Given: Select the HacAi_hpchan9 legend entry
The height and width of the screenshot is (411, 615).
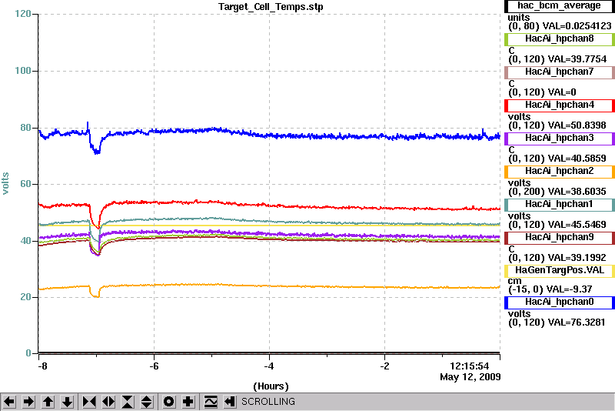Looking at the screenshot, I should pyautogui.click(x=559, y=238).
